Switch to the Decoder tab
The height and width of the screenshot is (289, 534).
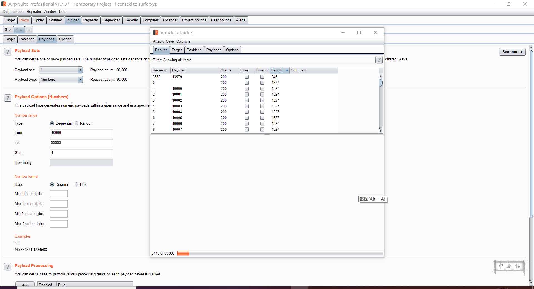(131, 20)
